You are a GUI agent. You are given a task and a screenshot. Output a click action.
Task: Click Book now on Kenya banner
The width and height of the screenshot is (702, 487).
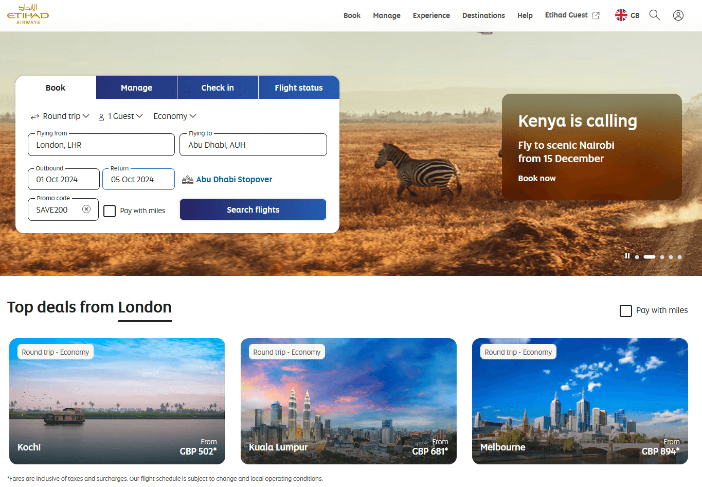tap(536, 178)
